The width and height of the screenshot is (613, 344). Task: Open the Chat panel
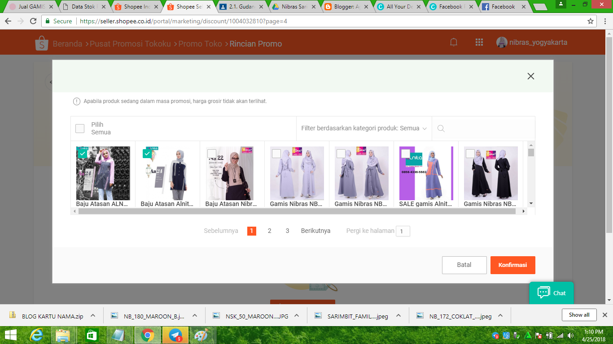(551, 293)
